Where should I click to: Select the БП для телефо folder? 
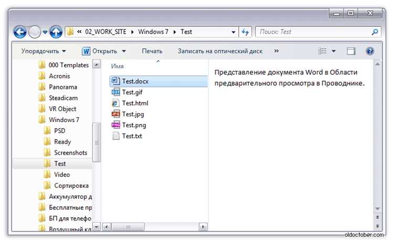pyautogui.click(x=65, y=218)
